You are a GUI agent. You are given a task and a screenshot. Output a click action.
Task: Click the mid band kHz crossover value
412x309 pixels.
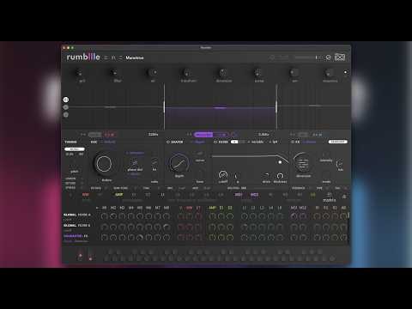coord(264,134)
